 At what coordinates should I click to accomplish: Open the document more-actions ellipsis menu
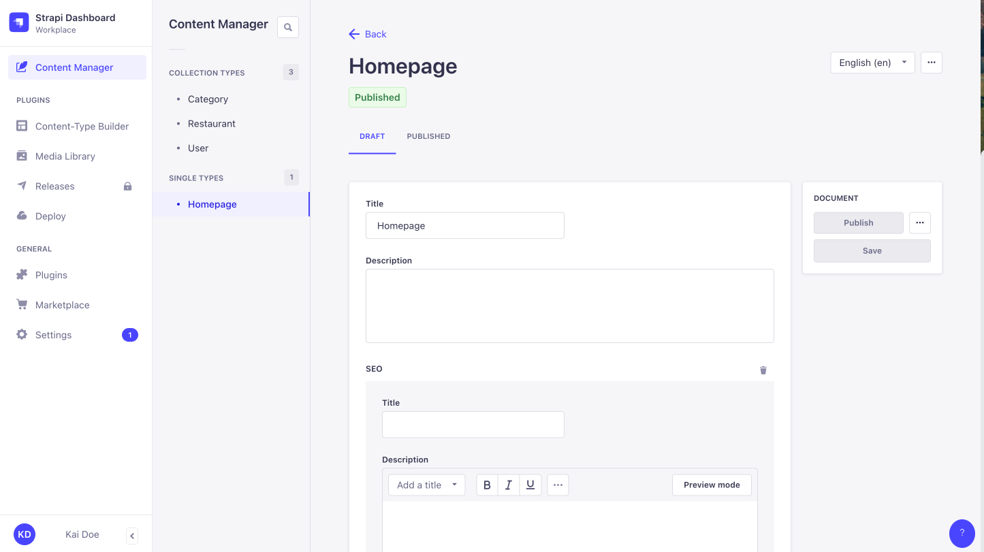click(x=919, y=223)
